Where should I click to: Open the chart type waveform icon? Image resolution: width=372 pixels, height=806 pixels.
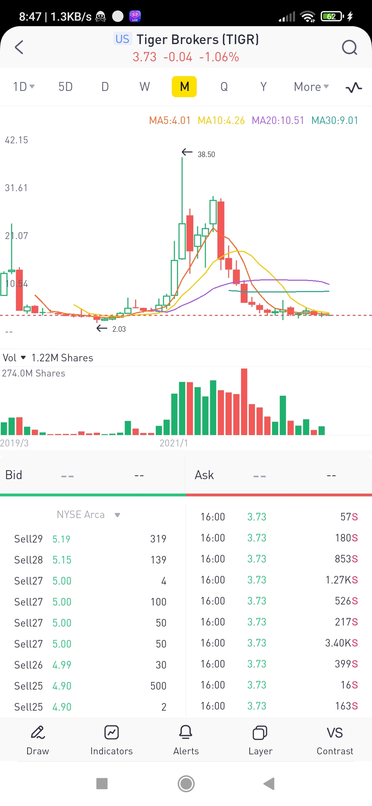(x=354, y=87)
